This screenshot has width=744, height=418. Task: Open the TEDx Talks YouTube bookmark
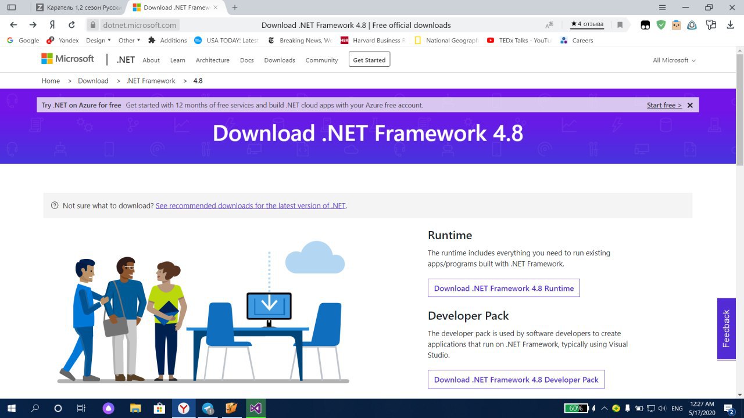(x=519, y=41)
